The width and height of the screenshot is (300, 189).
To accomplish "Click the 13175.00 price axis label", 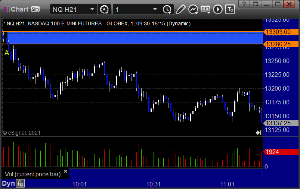I will [x=277, y=102].
